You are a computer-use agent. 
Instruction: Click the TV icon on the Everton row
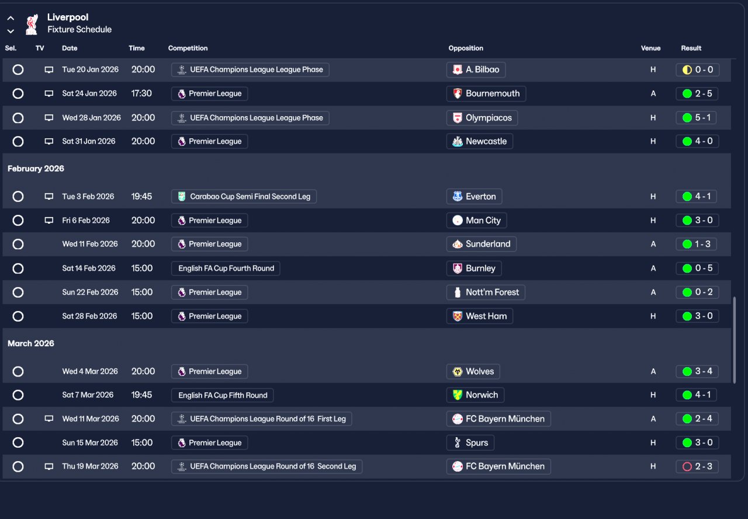coord(49,197)
